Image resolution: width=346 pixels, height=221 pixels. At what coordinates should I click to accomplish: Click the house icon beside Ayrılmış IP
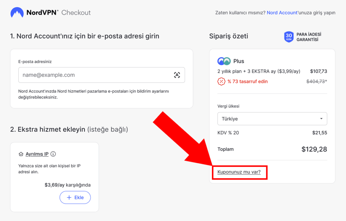[x=21, y=154]
